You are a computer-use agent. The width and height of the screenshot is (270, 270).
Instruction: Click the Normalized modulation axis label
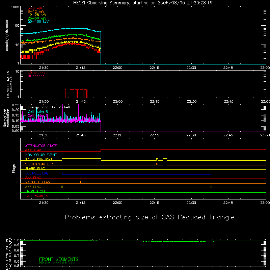pyautogui.click(x=6, y=118)
